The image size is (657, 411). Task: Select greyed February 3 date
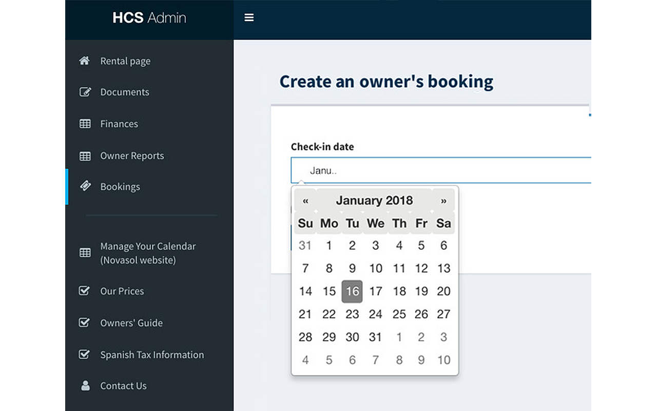pyautogui.click(x=443, y=337)
